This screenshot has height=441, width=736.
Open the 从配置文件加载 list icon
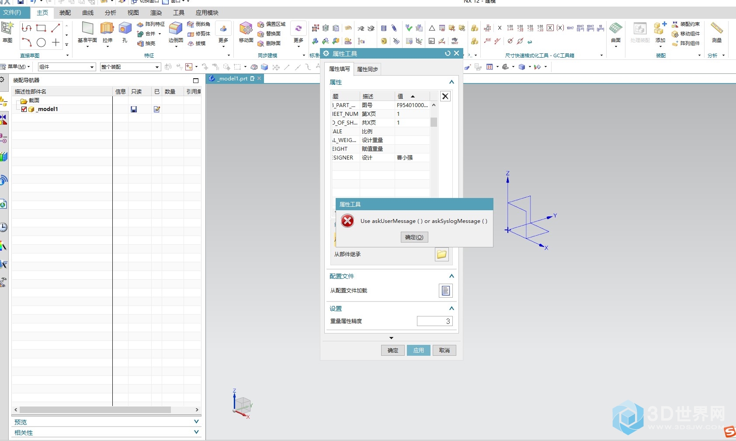click(x=445, y=291)
